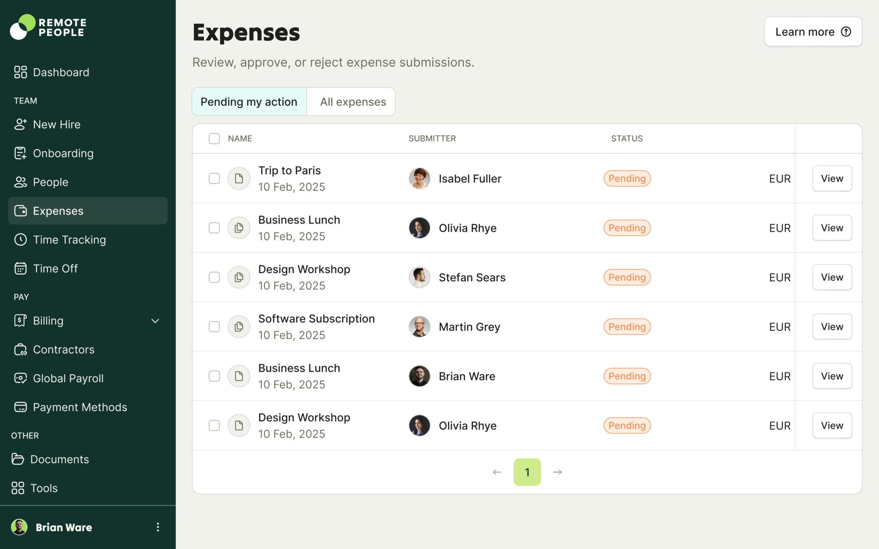
Task: Click the New Hire person-plus icon
Action: [20, 124]
